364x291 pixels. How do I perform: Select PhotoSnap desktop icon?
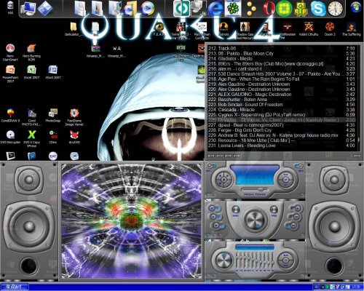(x=53, y=115)
